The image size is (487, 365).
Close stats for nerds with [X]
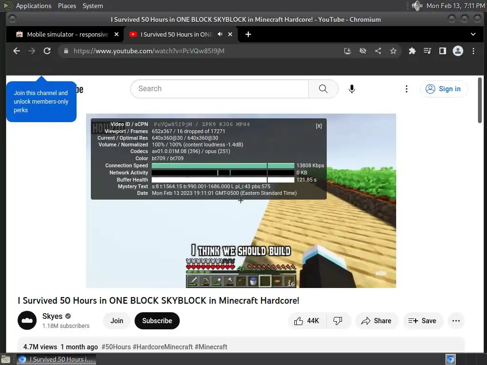319,126
